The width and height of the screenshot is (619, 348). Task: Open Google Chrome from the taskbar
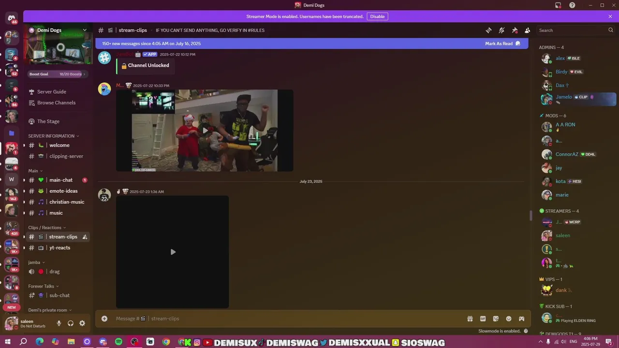tap(166, 342)
